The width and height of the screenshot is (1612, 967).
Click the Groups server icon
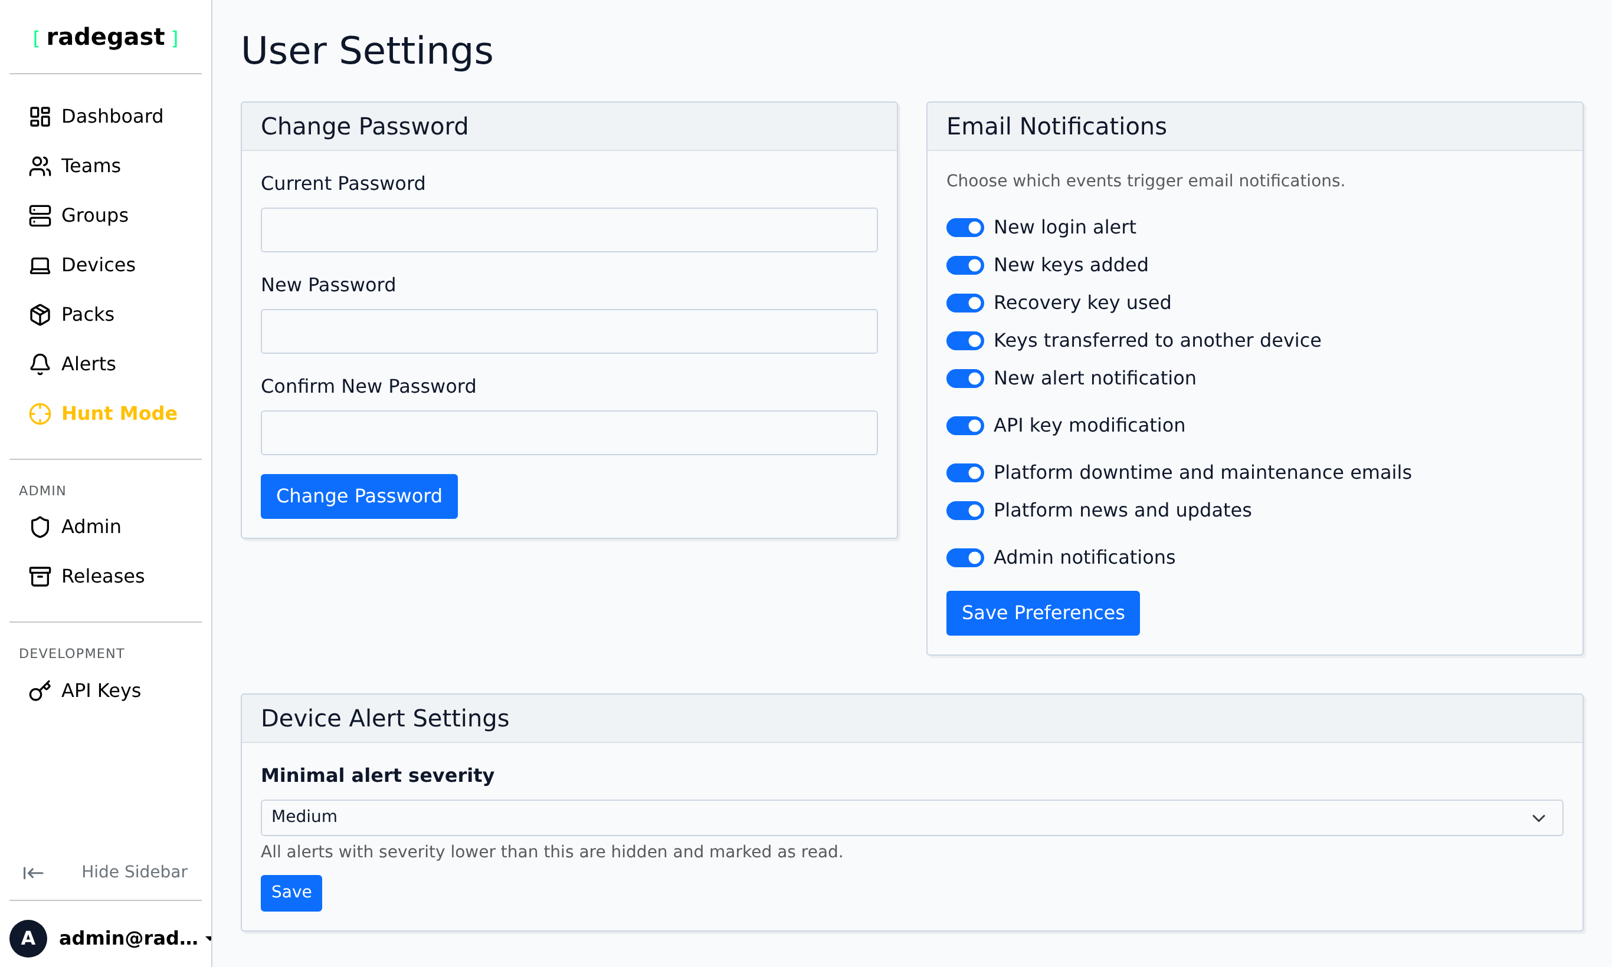[40, 216]
